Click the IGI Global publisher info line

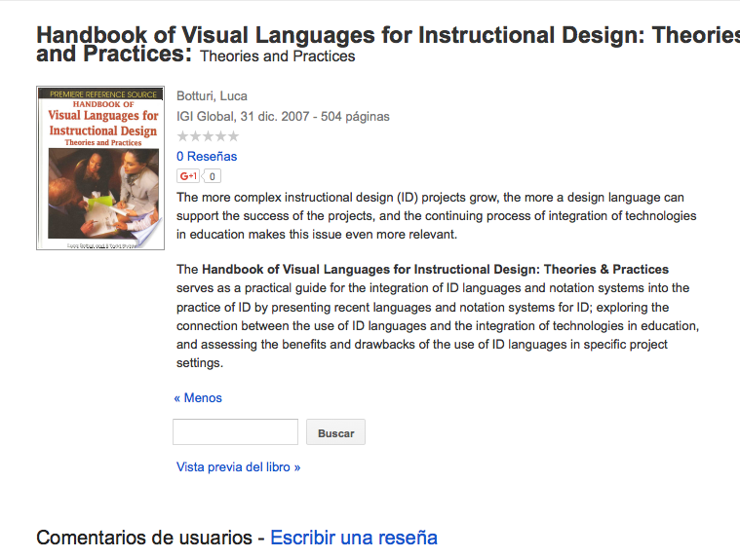[x=283, y=116]
